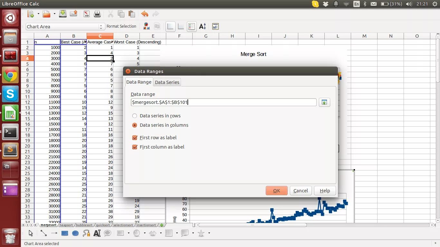The image size is (440, 247).
Task: Toggle vertical grids icon
Action: coord(181,26)
